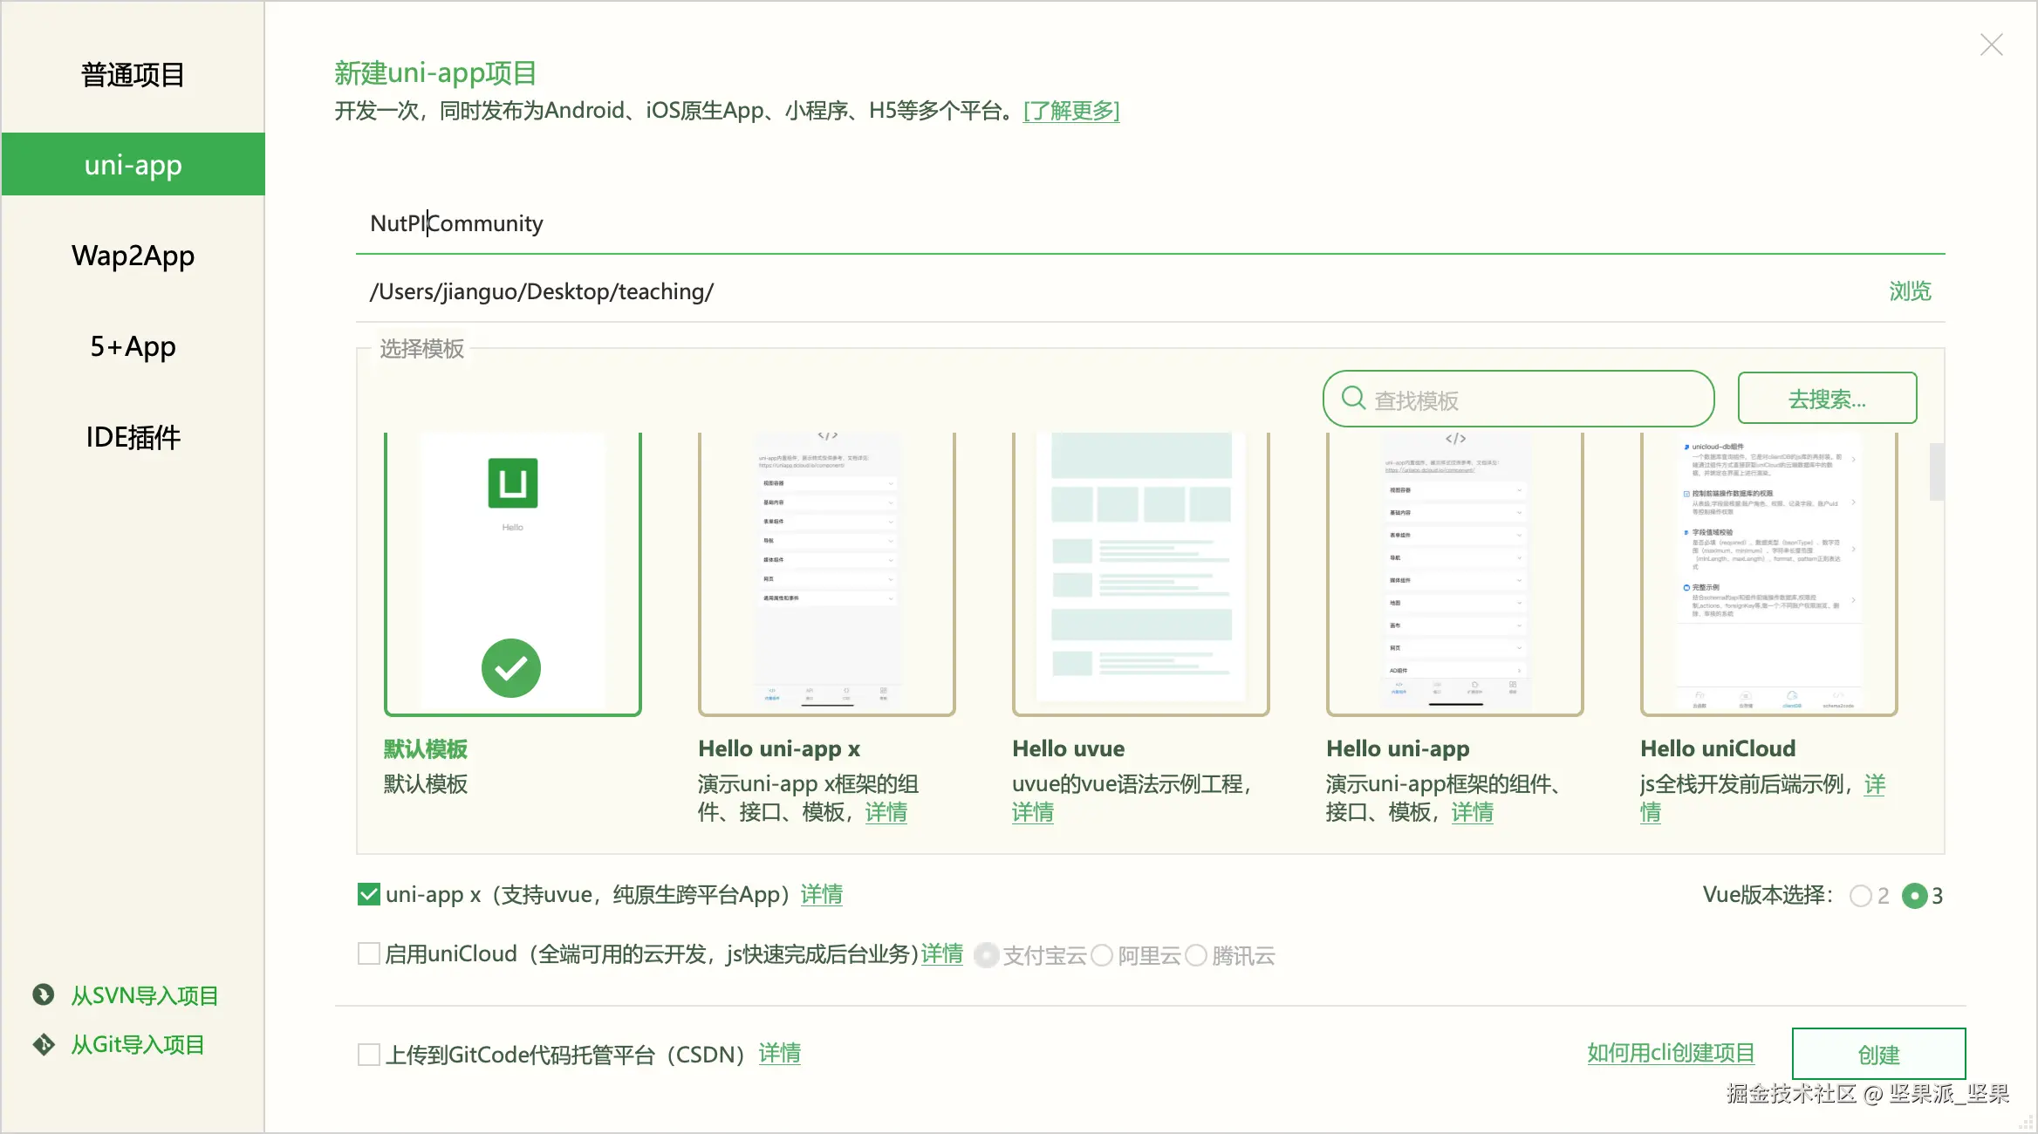Click the HBuilder logo in default template
The height and width of the screenshot is (1134, 2038).
pyautogui.click(x=513, y=482)
